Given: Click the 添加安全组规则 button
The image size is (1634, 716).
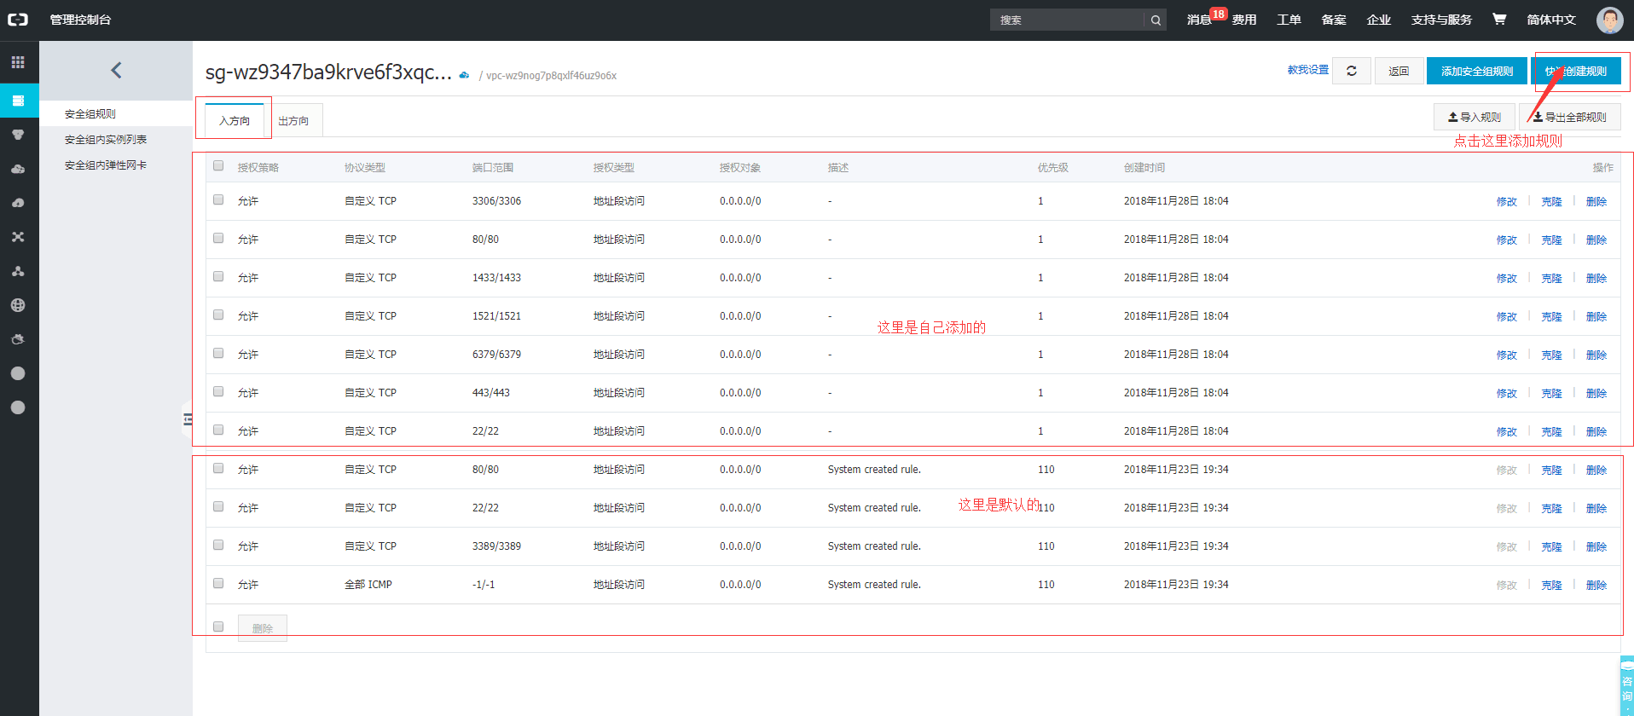Looking at the screenshot, I should (1477, 71).
